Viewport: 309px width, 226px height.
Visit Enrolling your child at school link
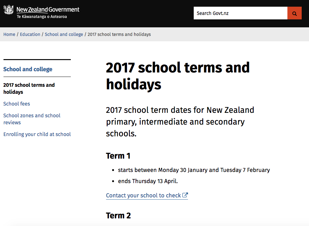37,134
